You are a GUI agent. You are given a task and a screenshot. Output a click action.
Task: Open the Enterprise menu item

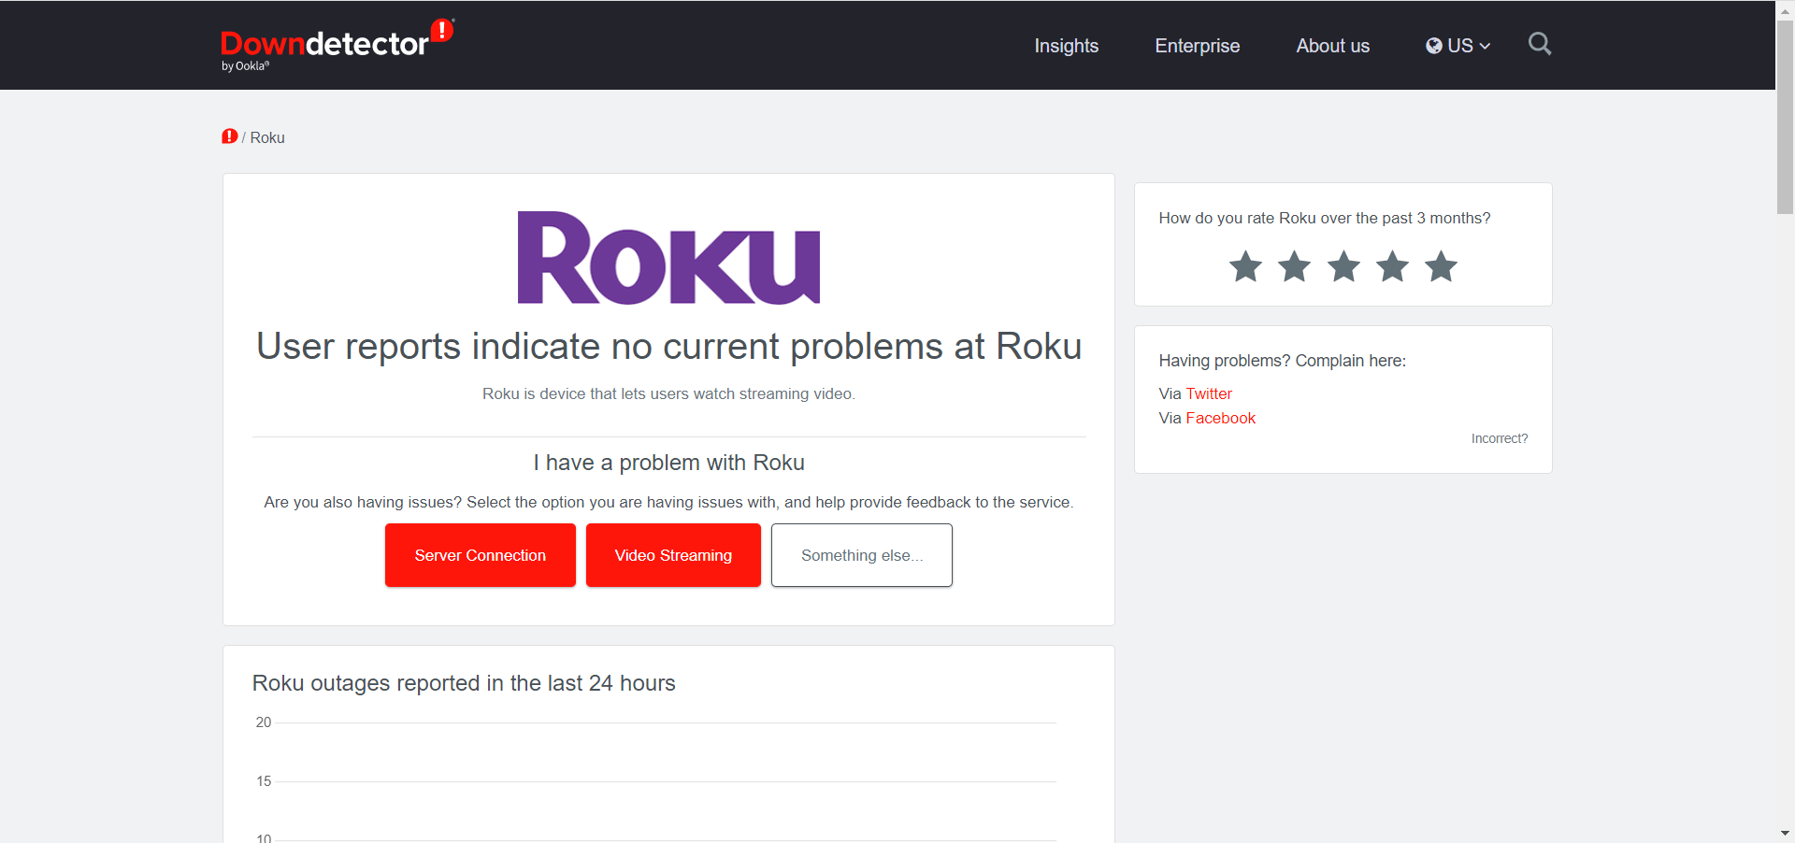[x=1197, y=46]
